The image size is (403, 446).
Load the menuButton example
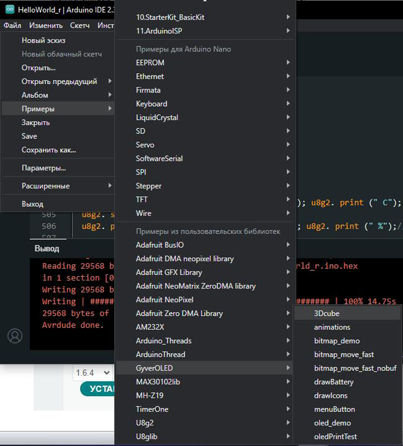pos(347,409)
